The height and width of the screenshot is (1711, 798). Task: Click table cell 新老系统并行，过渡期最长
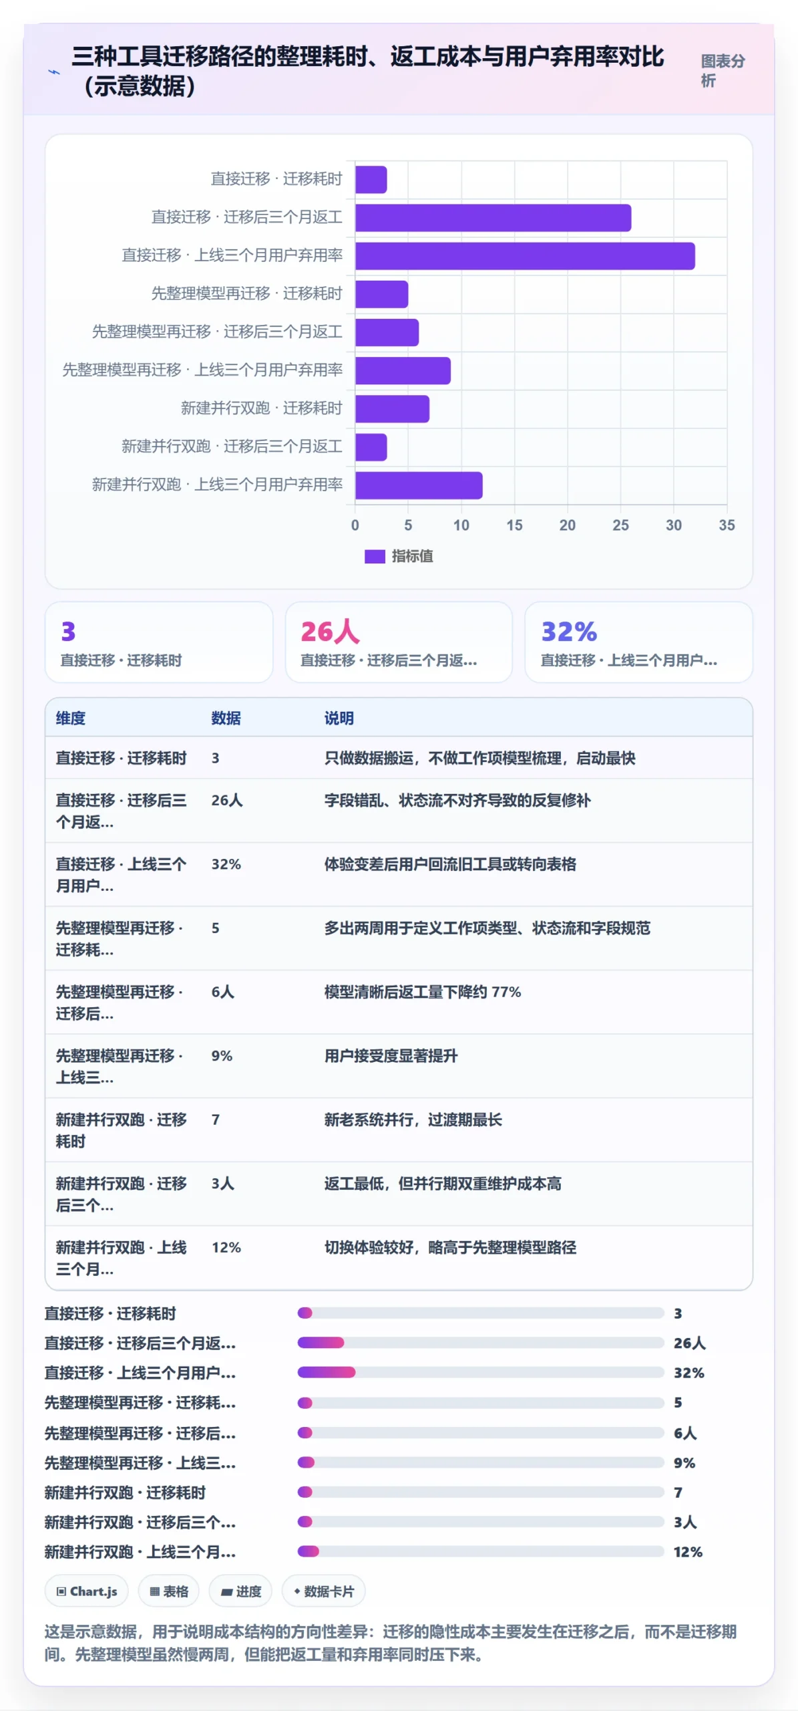click(x=413, y=1120)
